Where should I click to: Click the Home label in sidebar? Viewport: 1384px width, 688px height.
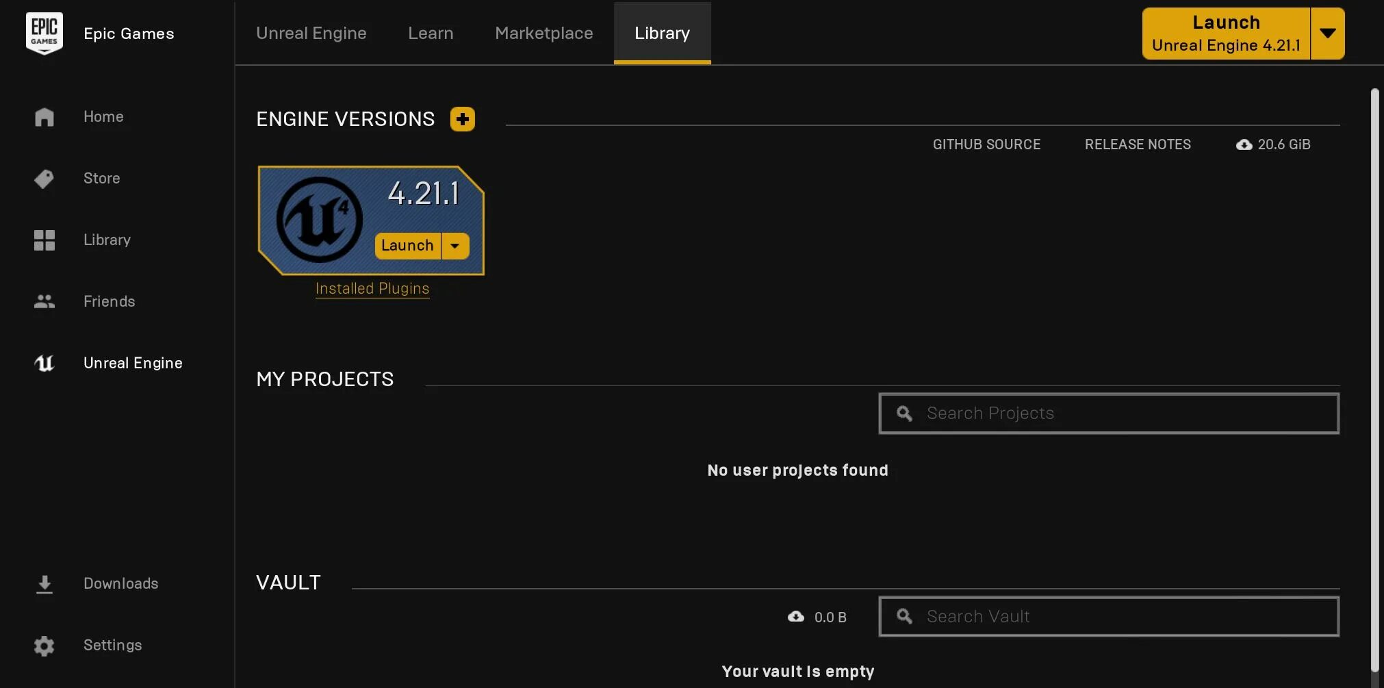[103, 117]
